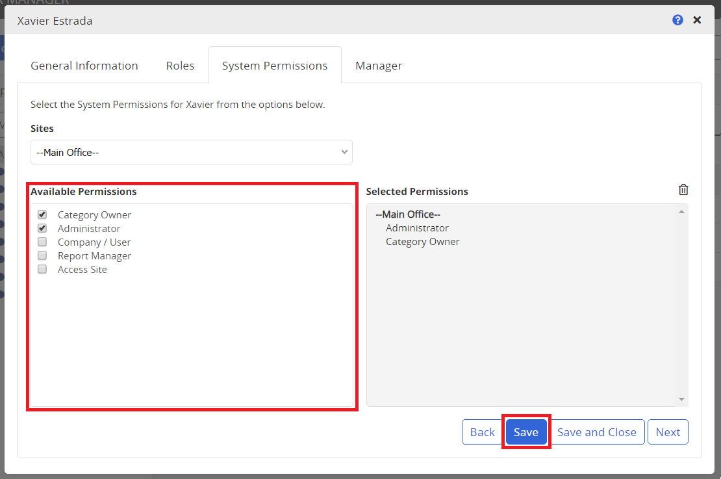Switch to the Manager tab
Image resolution: width=721 pixels, height=479 pixels.
[x=379, y=65]
